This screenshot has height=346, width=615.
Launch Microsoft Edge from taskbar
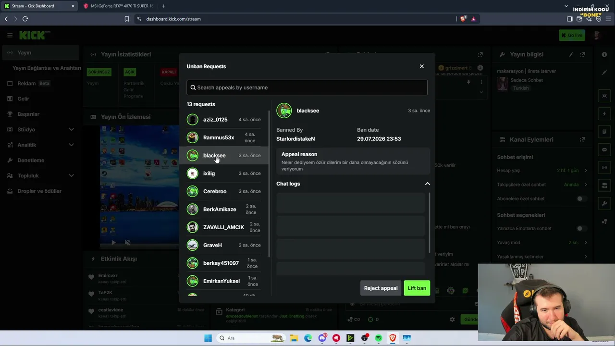tap(308, 338)
